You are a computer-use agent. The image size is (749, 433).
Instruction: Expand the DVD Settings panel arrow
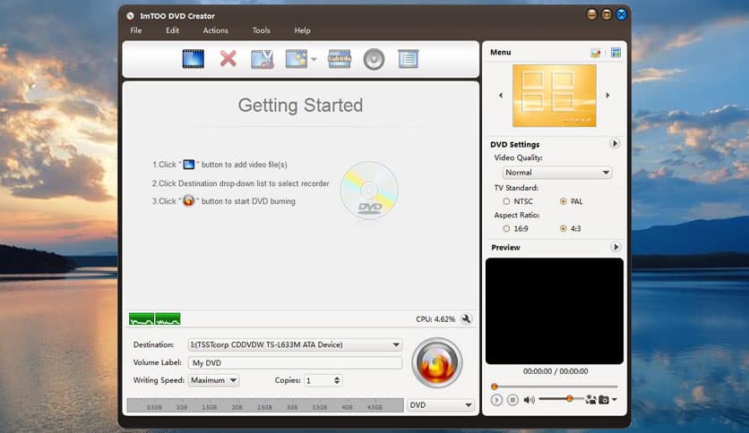[x=615, y=143]
